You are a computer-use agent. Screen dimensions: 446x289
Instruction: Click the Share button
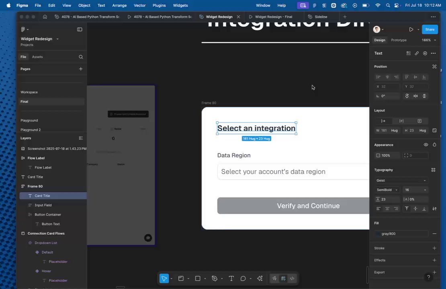(x=430, y=30)
